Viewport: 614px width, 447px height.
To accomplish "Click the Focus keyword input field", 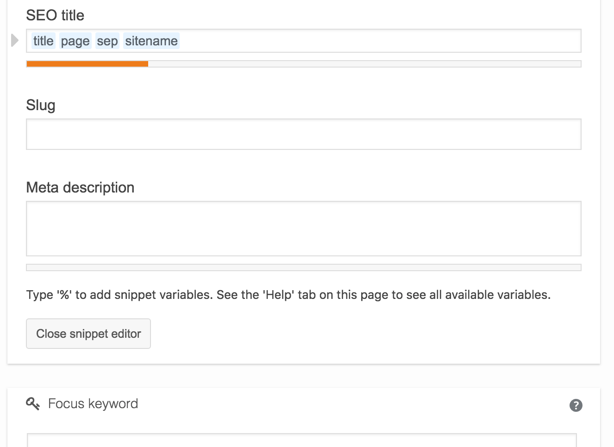I will (x=302, y=440).
